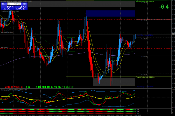This screenshot has height=116, width=175.
Task: Increase lot size with the up stepper
Action: [19, 4]
